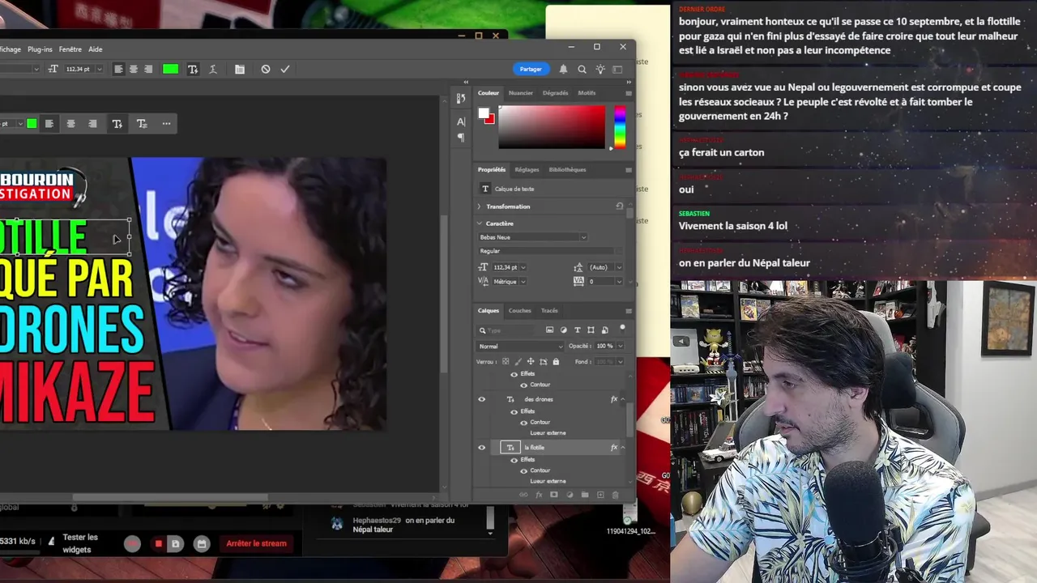Switch to the Dégradés tab
Screen dimensions: 1037x583
click(556, 93)
